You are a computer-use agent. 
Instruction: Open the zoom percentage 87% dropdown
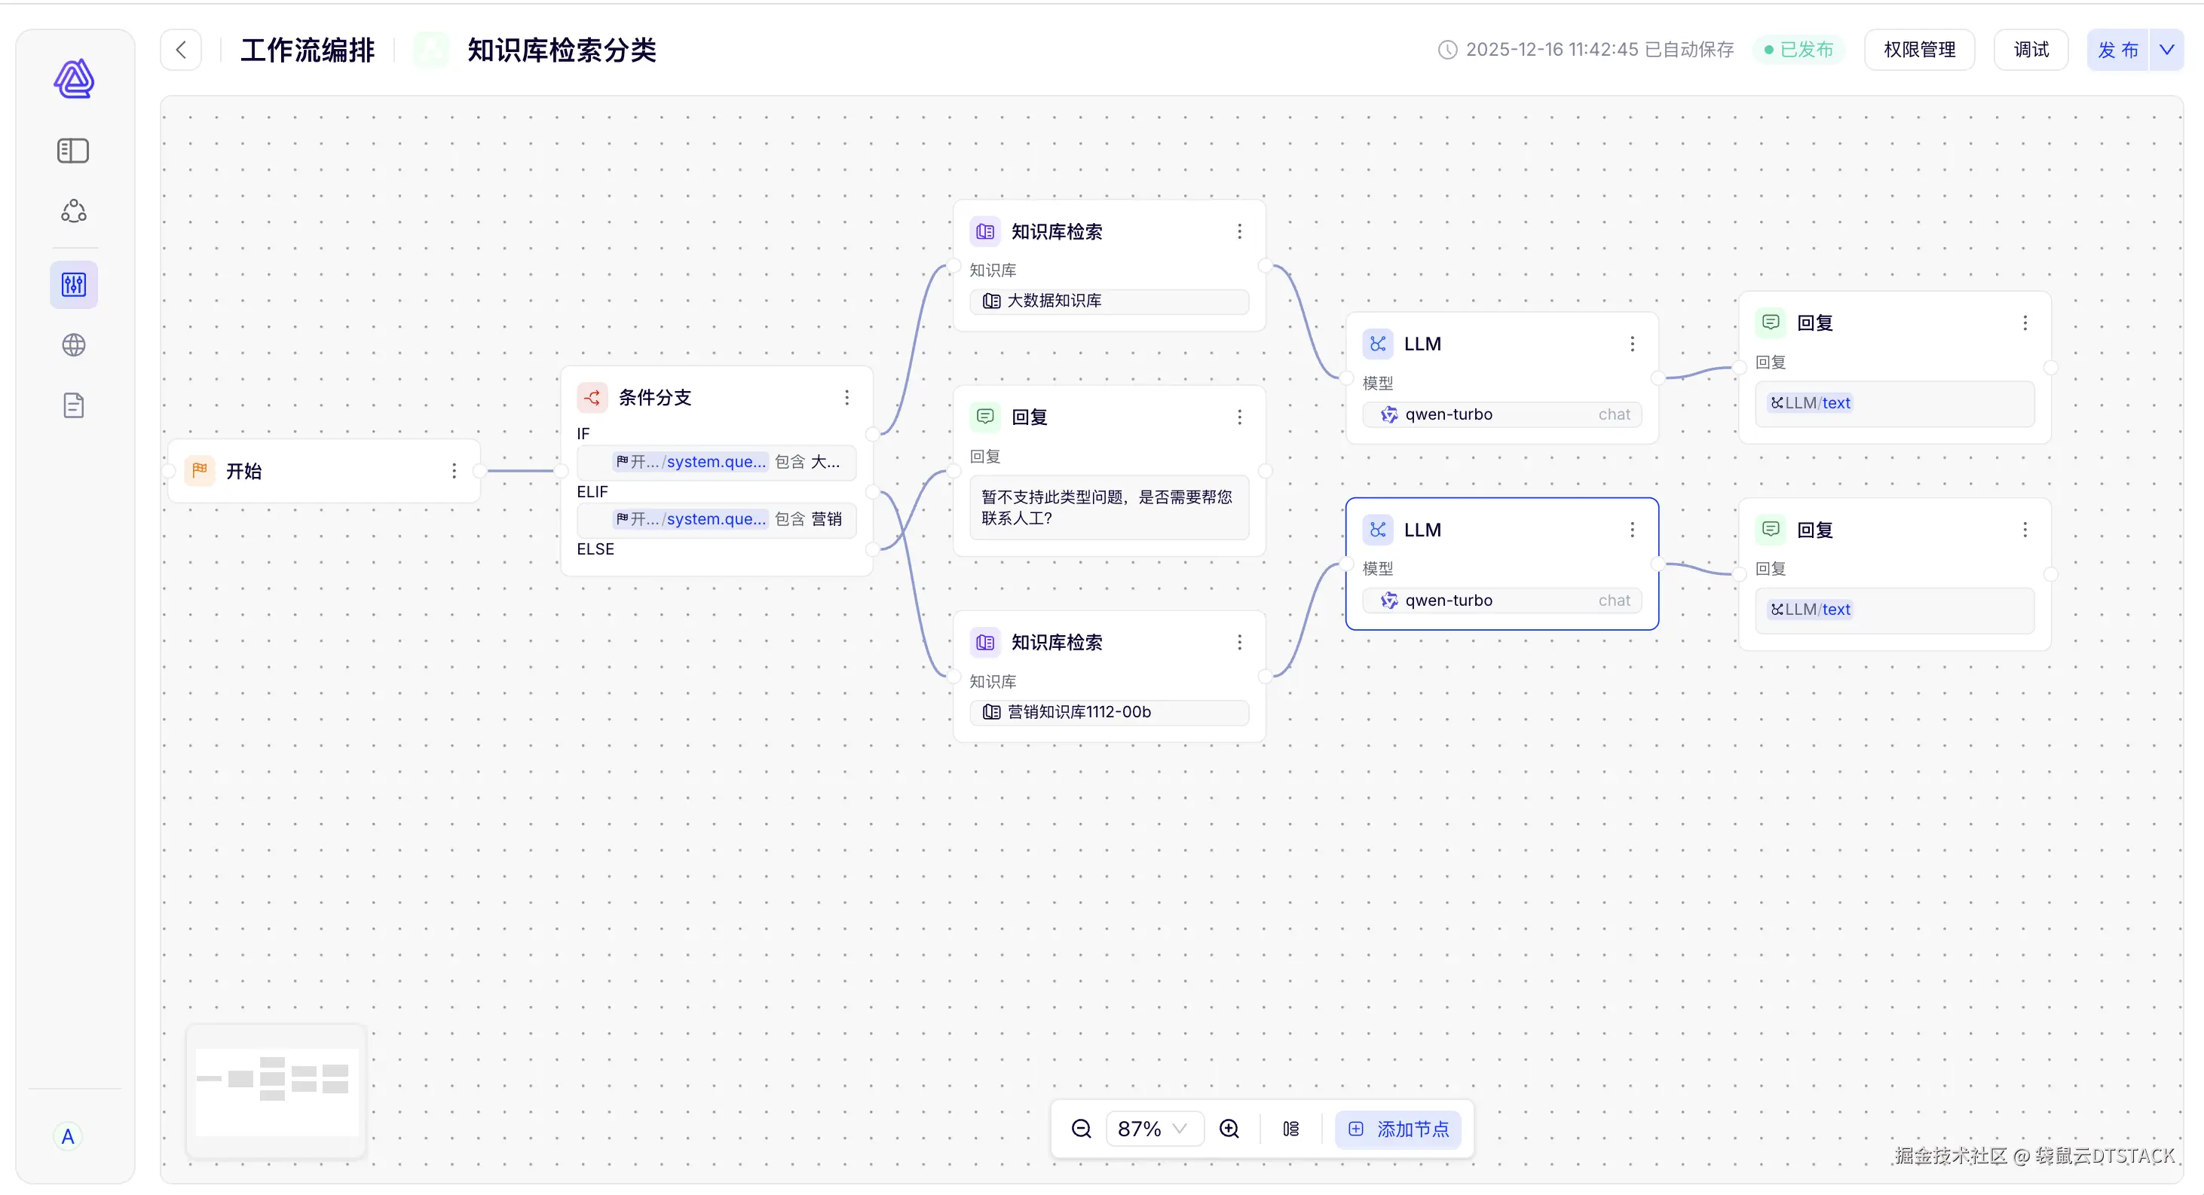(1153, 1129)
